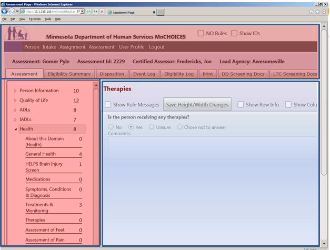Switch to the Disposition tab
Screen dimensions: 330x250
click(x=112, y=74)
